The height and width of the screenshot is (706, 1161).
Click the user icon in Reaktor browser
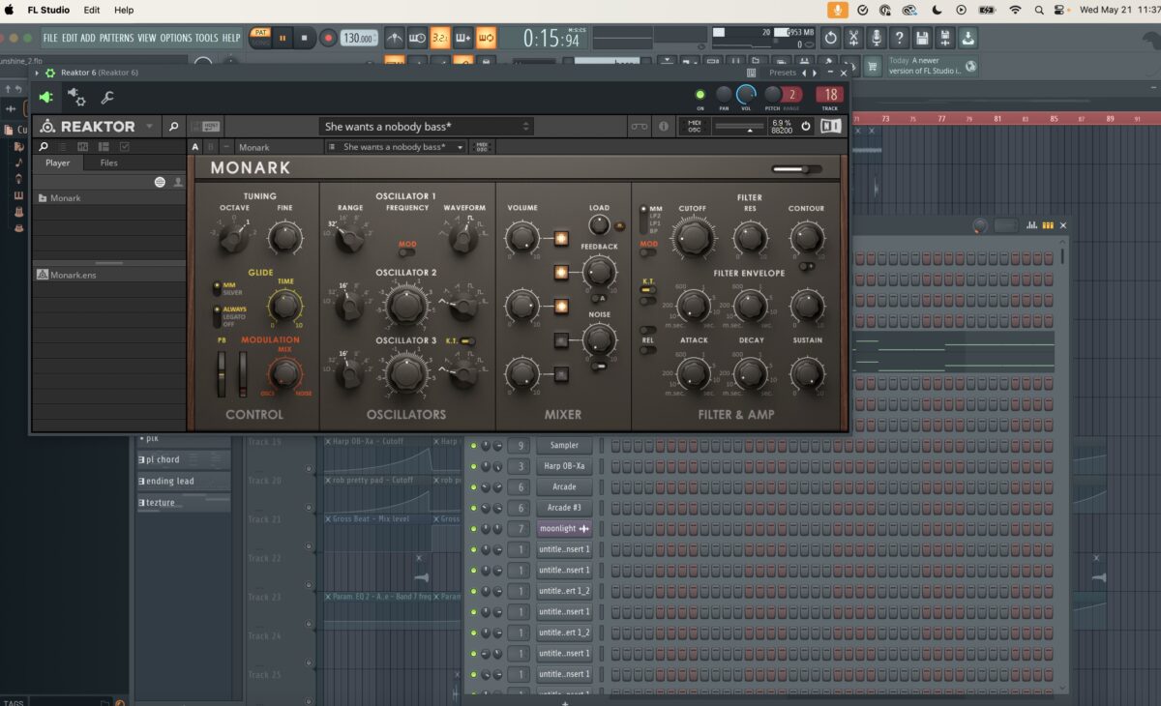[x=178, y=182]
